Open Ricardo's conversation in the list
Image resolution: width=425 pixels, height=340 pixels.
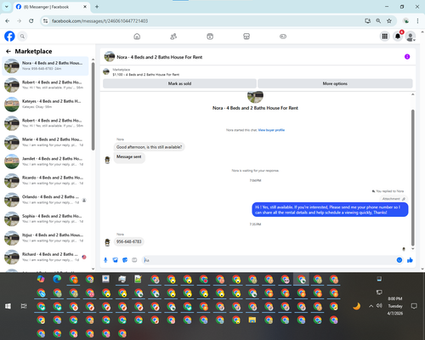[x=45, y=180]
